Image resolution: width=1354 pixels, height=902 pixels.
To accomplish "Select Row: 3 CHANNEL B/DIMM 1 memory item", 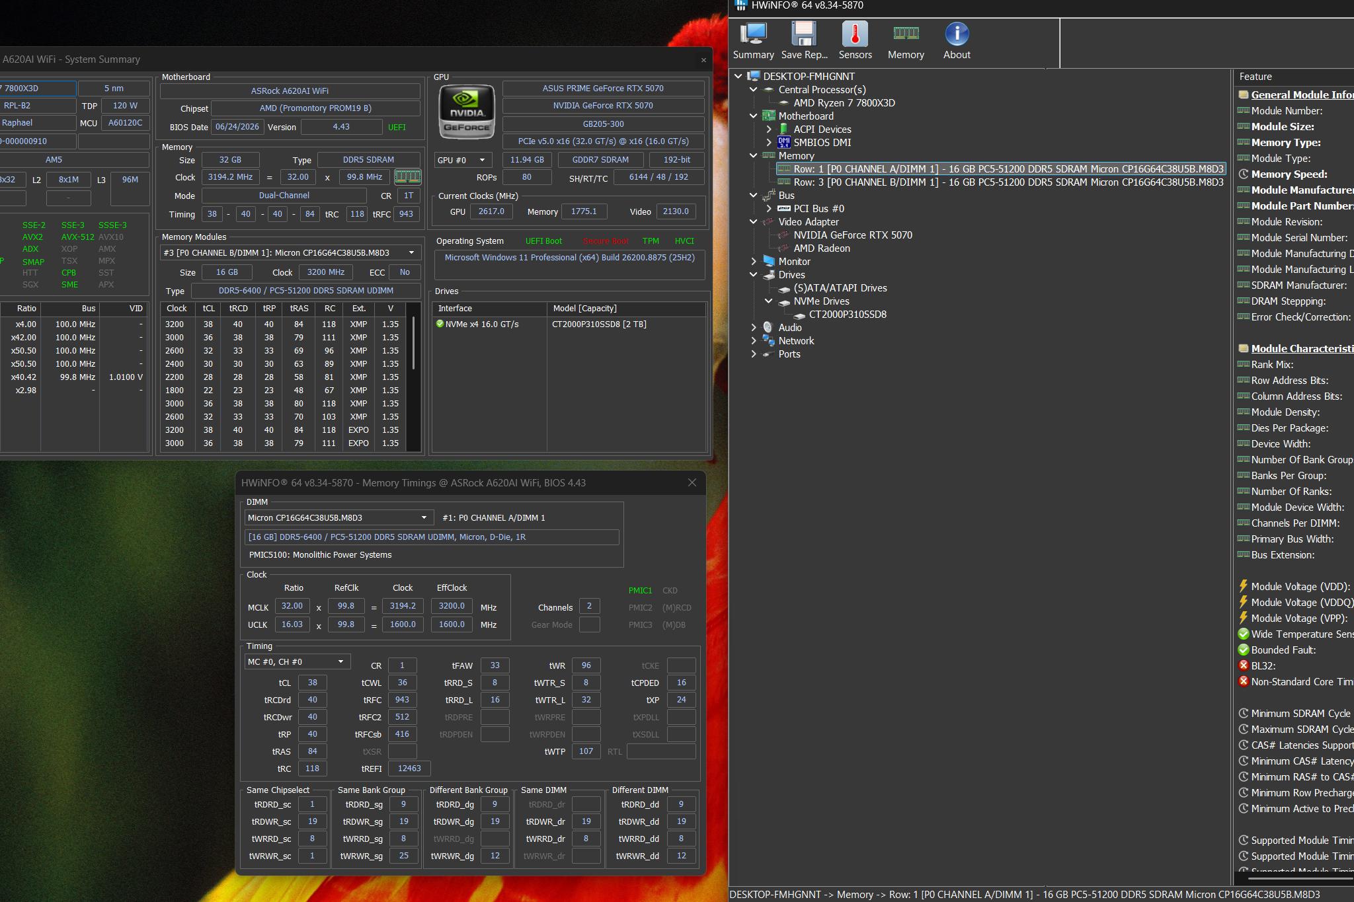I will 1008,182.
